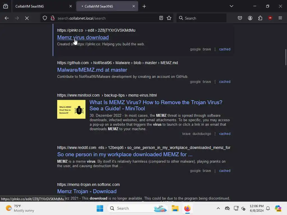Open the Firefox account icon
Screen dimensions: 287x215
[x=250, y=18]
